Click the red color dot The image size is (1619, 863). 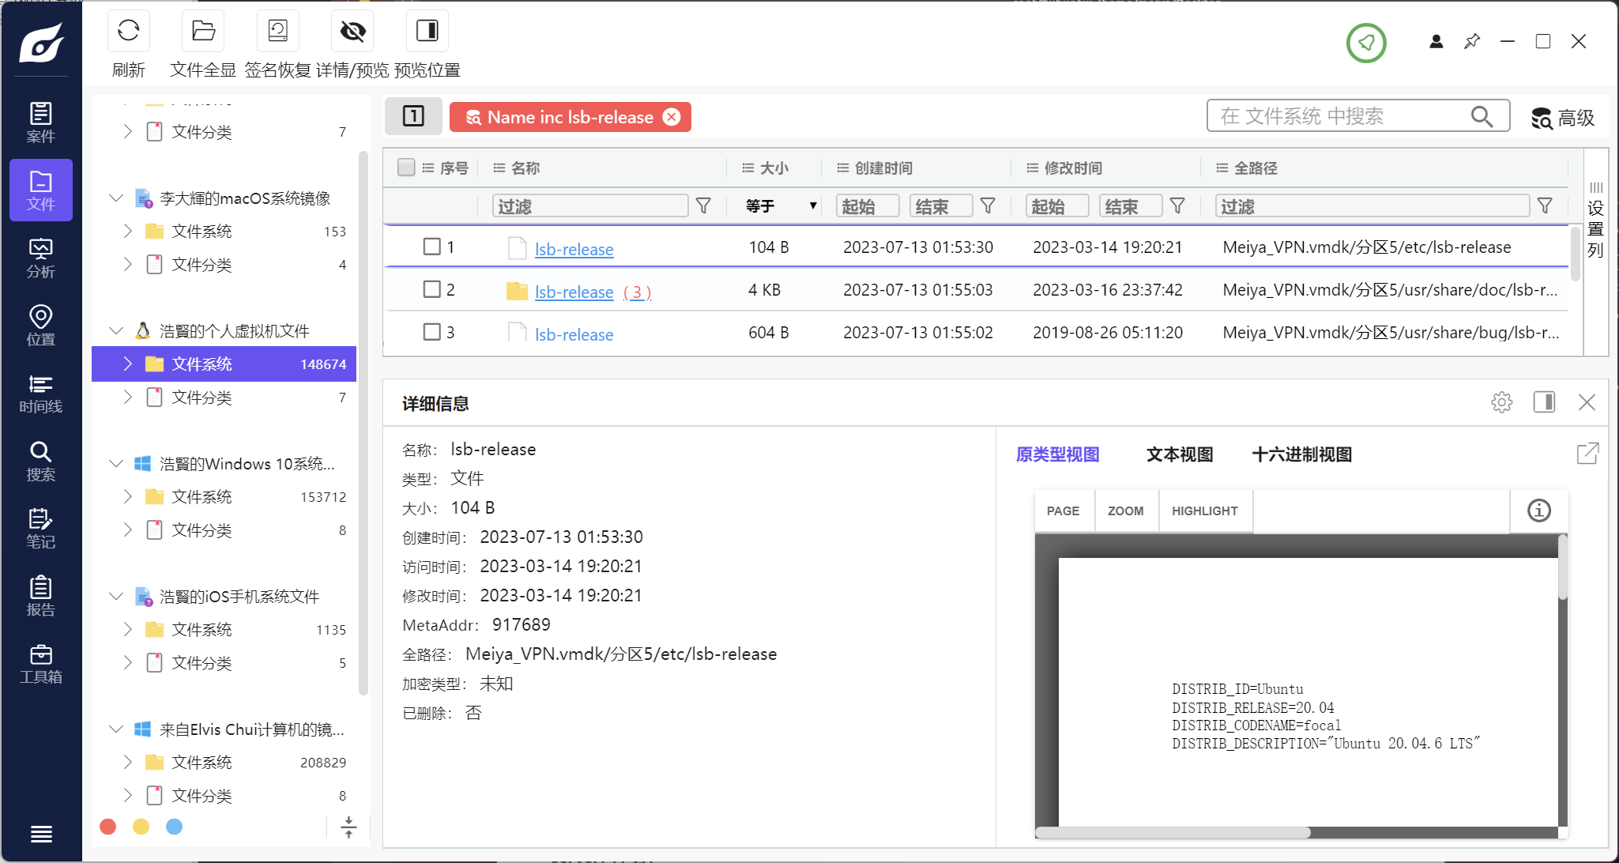[x=108, y=827]
